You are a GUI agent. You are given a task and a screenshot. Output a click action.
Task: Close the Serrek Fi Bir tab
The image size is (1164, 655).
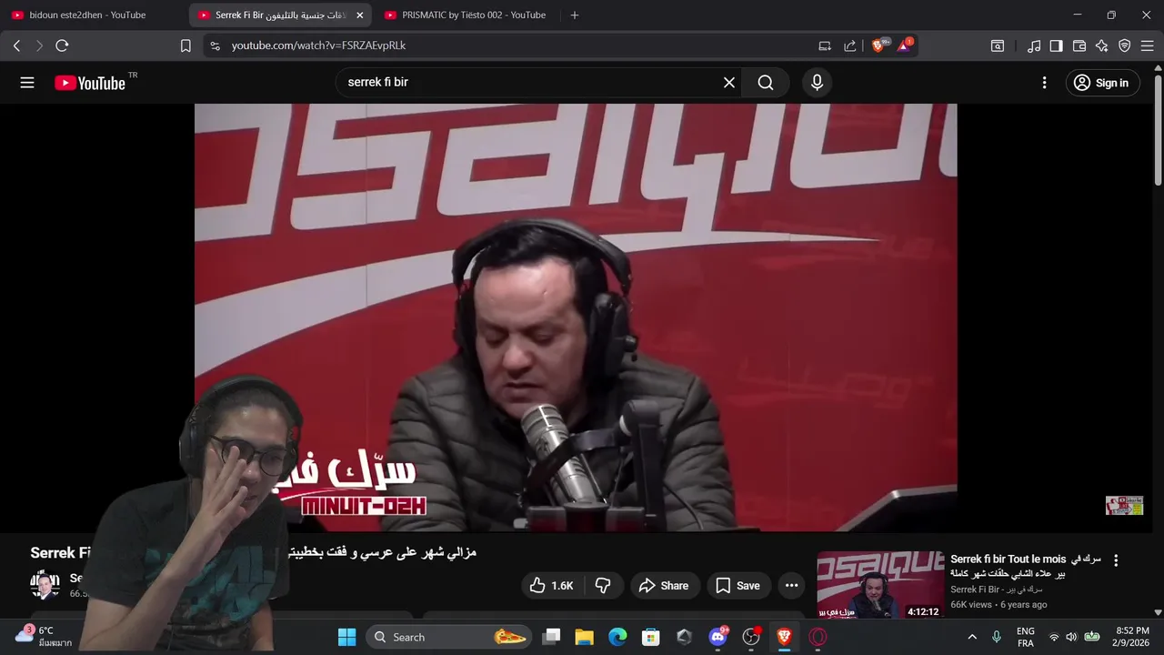359,15
